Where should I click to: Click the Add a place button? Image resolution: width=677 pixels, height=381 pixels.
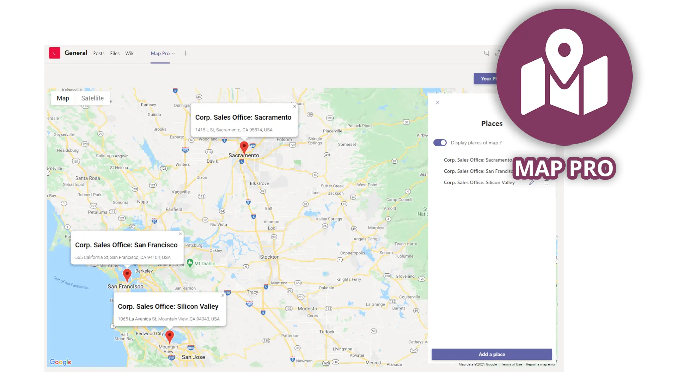tap(492, 354)
